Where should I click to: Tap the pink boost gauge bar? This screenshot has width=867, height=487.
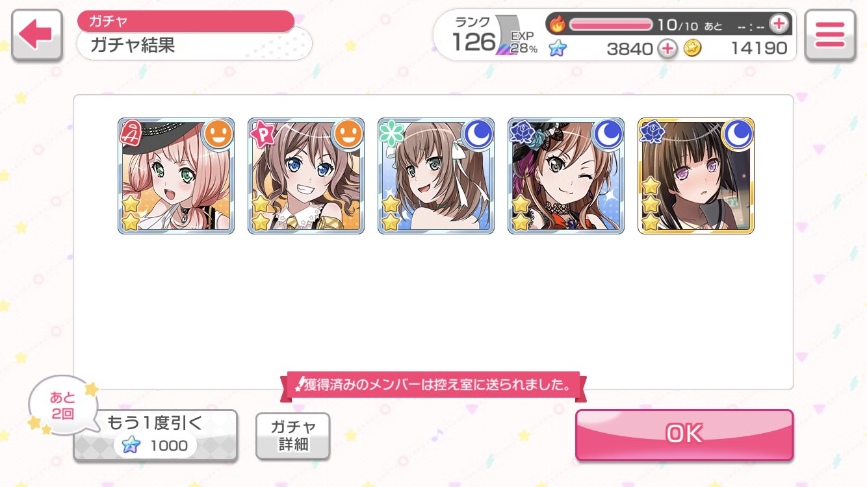click(x=611, y=25)
